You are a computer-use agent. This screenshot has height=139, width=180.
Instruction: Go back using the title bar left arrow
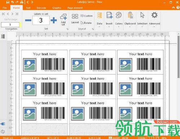click(28, 2)
